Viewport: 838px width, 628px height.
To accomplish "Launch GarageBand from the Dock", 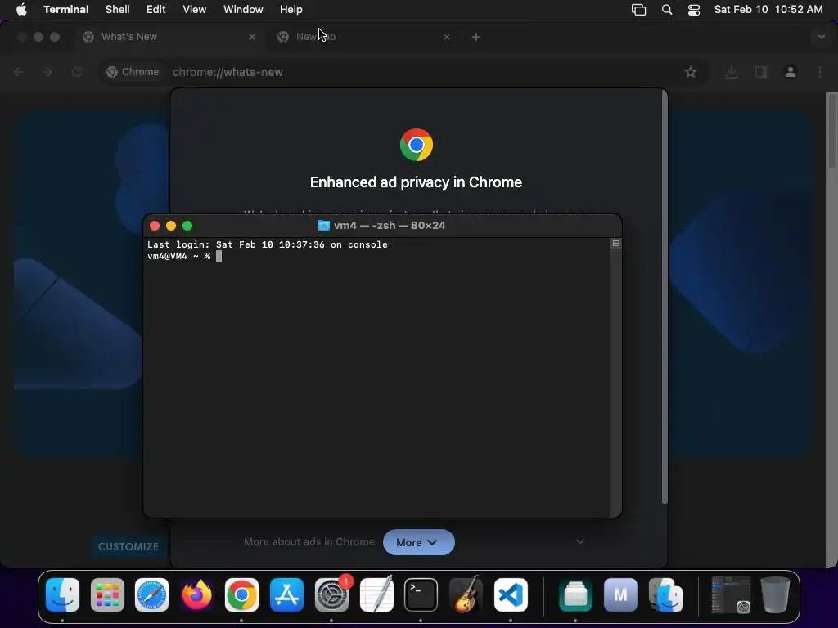I will tap(466, 595).
